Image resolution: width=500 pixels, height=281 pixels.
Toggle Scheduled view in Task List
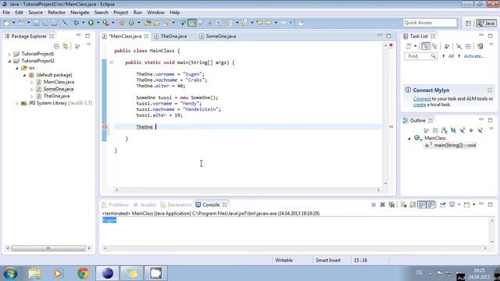pos(435,47)
